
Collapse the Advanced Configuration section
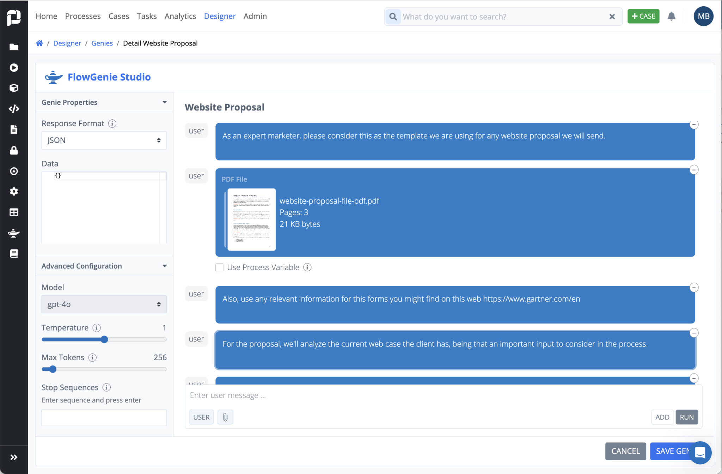point(164,266)
